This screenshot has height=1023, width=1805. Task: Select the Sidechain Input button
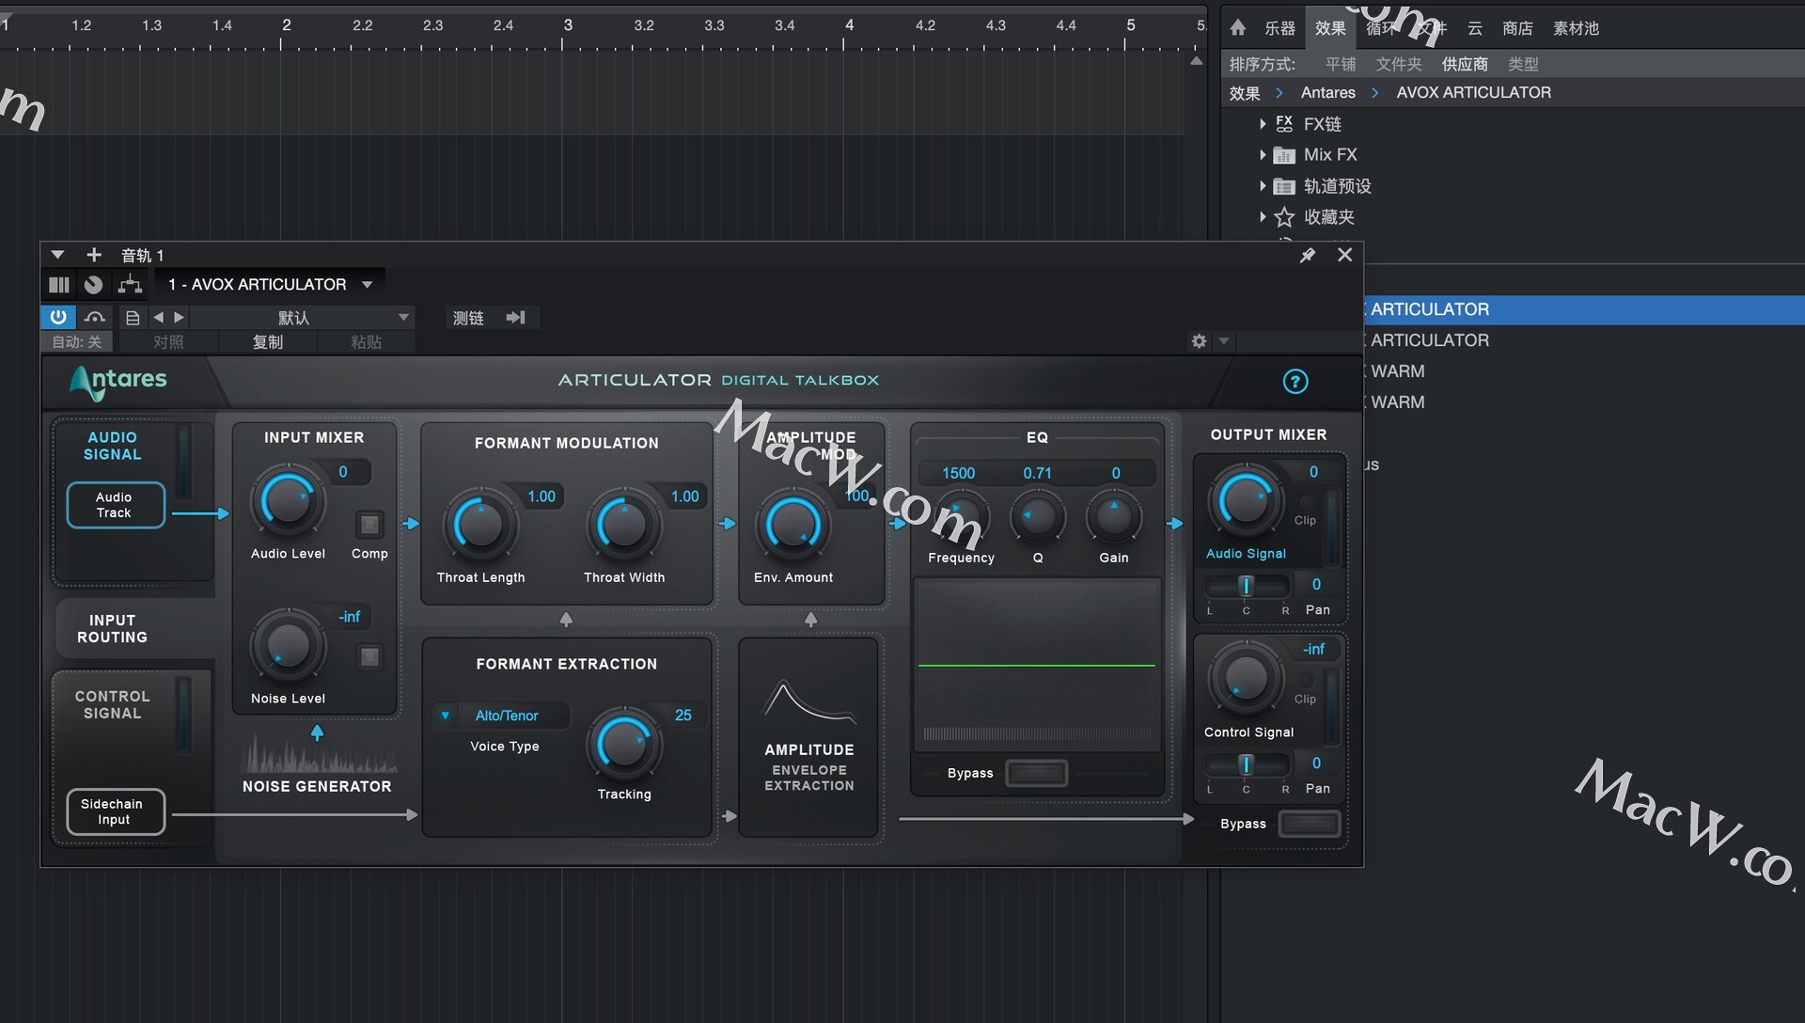pyautogui.click(x=115, y=811)
